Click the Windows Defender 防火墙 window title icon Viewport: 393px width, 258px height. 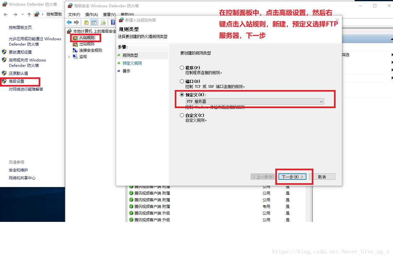5,4
